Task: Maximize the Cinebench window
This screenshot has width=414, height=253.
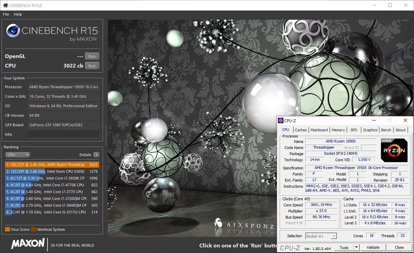Action: pyautogui.click(x=390, y=5)
